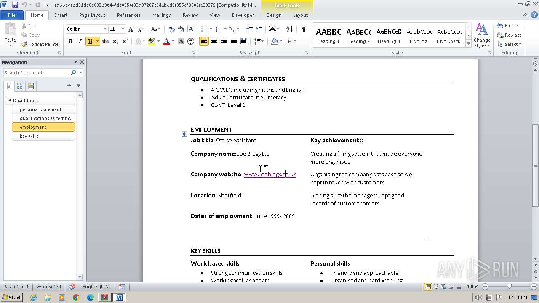539x303 pixels.
Task: Toggle Strikethrough formatting
Action: click(105, 41)
